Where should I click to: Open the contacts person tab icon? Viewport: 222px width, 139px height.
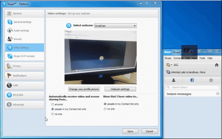tap(174, 80)
